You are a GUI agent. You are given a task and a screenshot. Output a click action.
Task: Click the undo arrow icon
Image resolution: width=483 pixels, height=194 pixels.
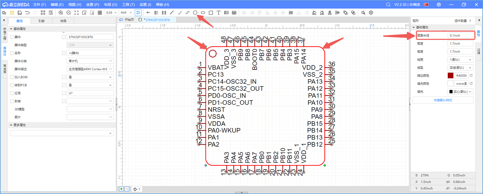click(27, 13)
